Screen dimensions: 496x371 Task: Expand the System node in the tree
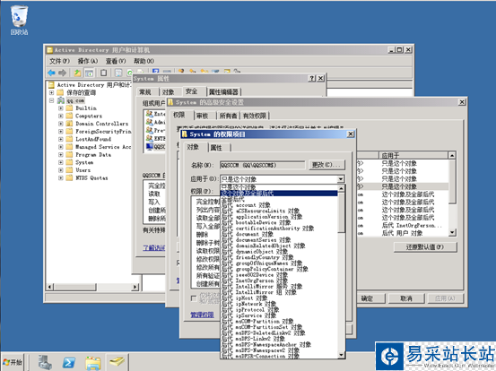coord(60,162)
